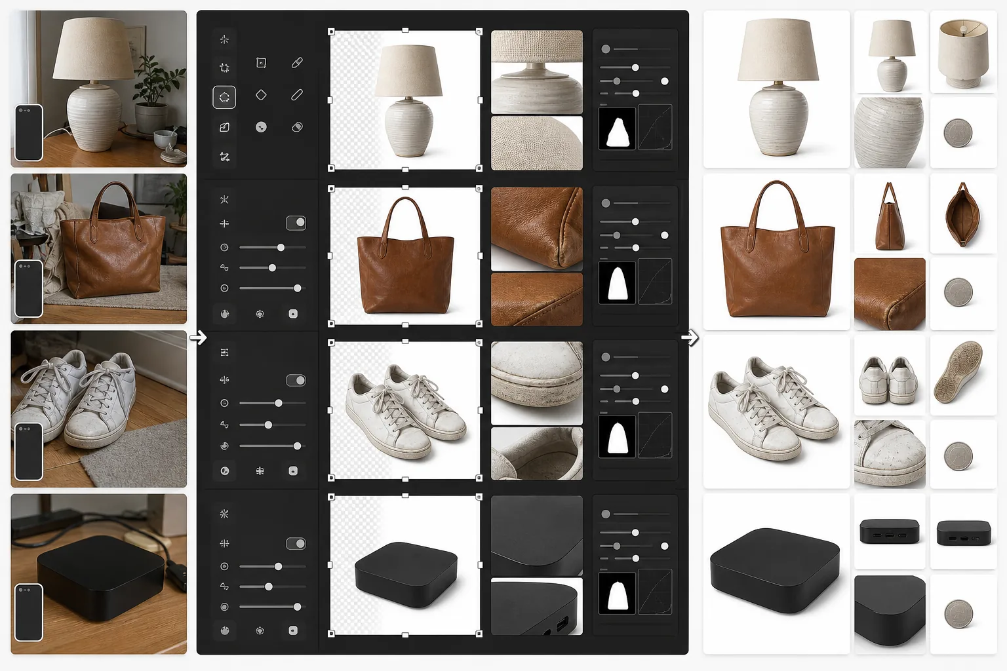Screen dimensions: 1007x671
Task: Select the pencil tool in top toolbar
Action: 297,95
